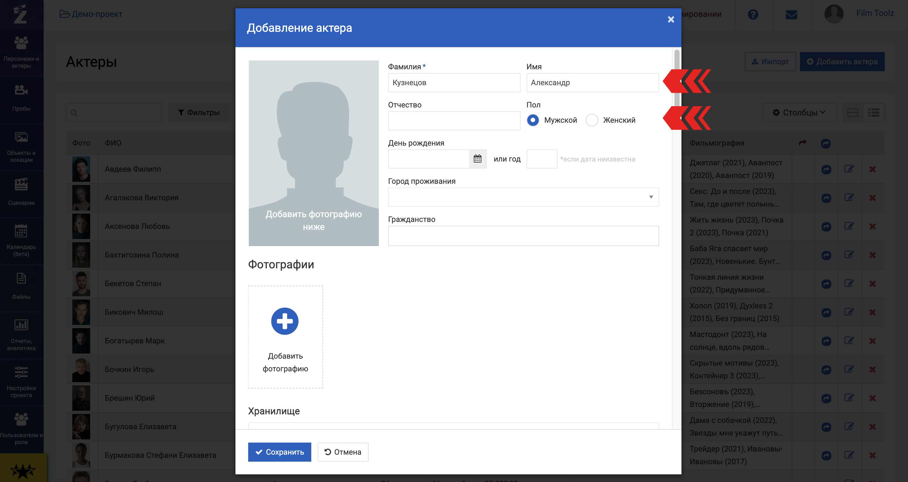Open the Film Toolz user menu
908x482 pixels.
875,13
